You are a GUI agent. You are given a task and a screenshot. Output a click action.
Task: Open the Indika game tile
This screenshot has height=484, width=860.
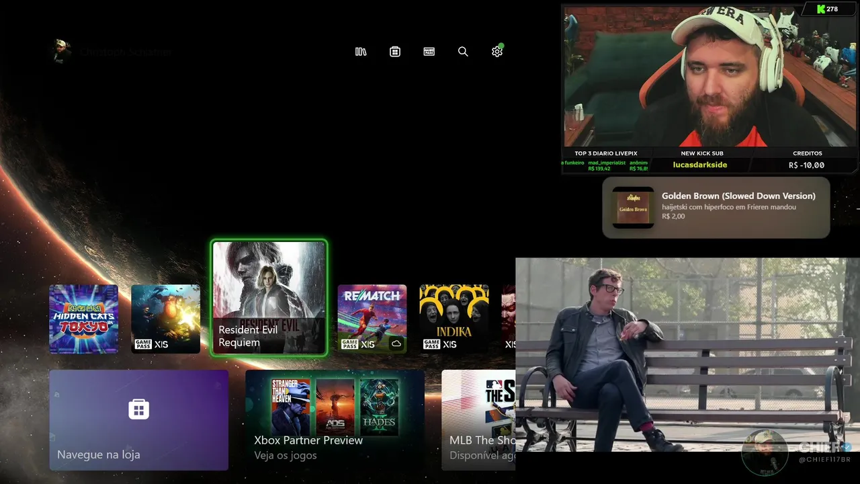tap(454, 319)
